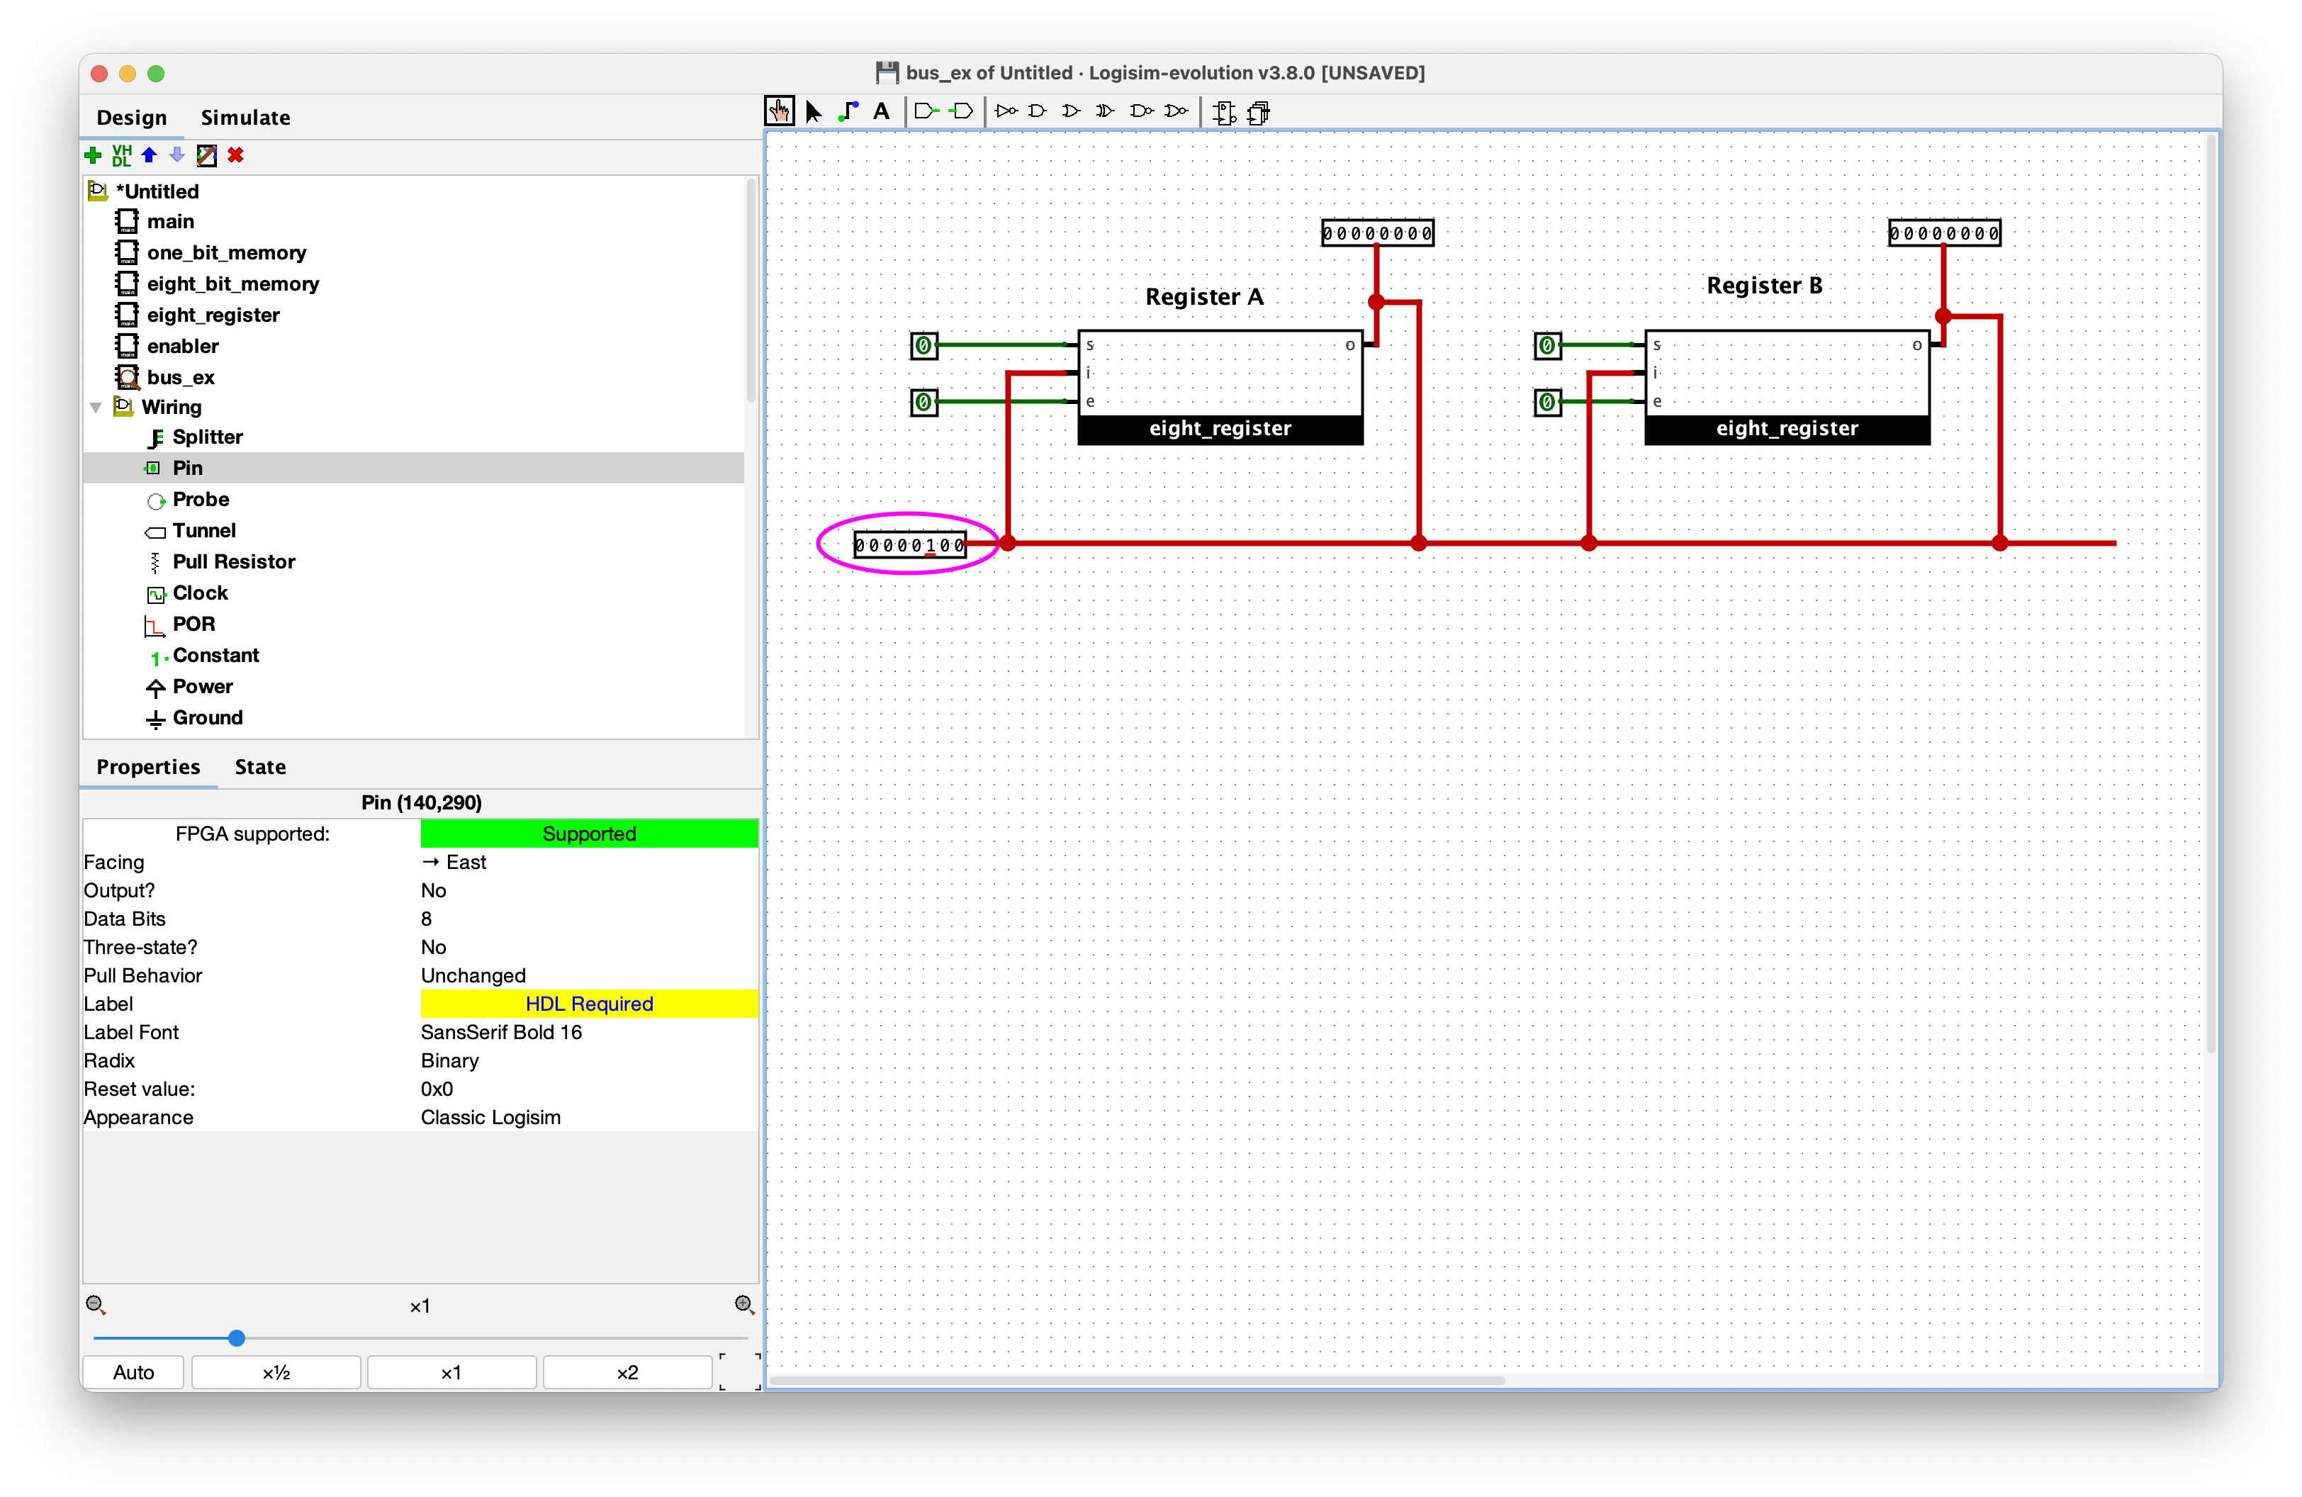Edit circuit appearance icon
This screenshot has width=2302, height=1497.
pos(206,155)
